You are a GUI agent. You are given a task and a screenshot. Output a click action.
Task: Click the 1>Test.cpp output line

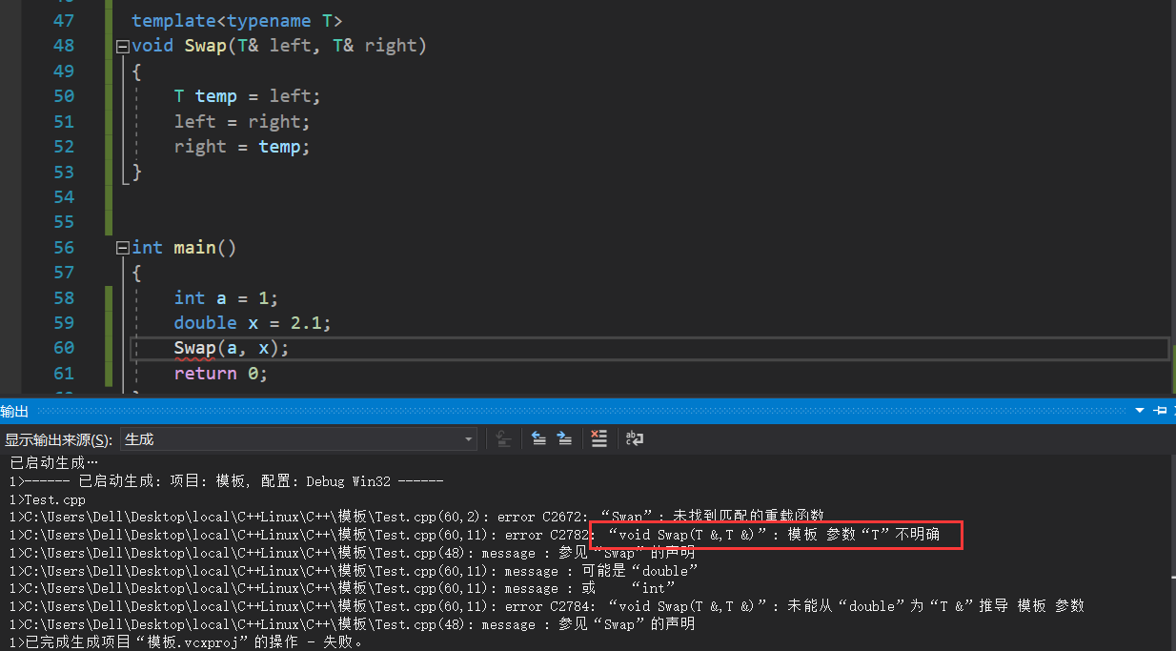(47, 498)
